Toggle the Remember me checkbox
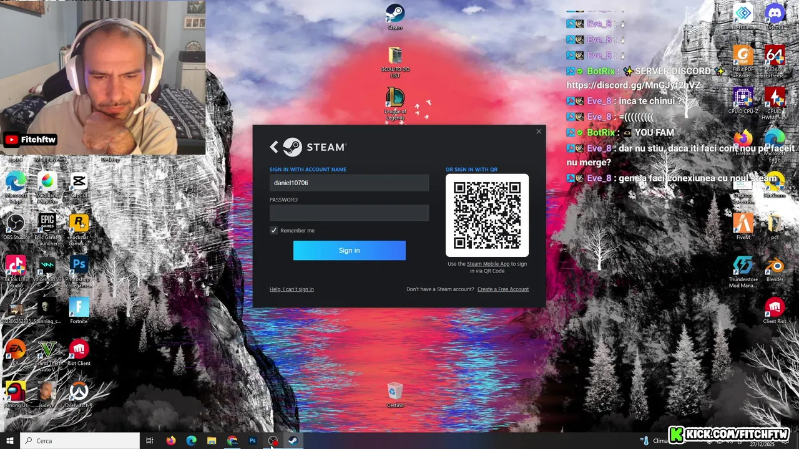The width and height of the screenshot is (799, 449). click(273, 230)
